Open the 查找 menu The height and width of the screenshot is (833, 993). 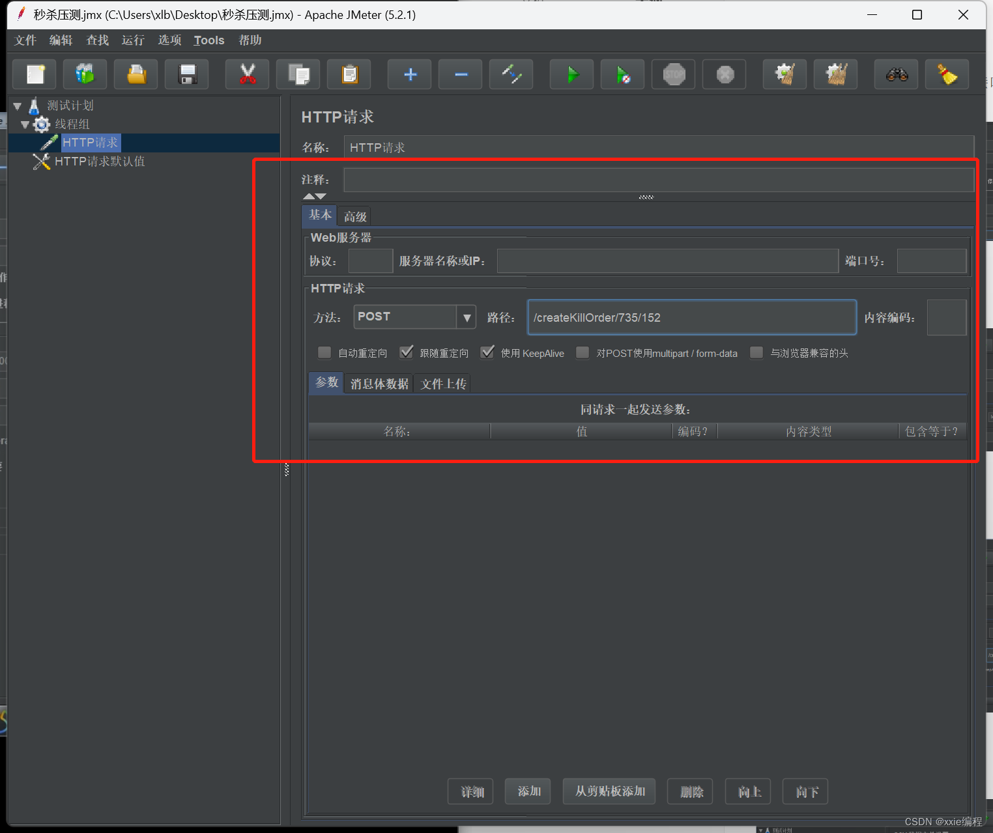98,40
